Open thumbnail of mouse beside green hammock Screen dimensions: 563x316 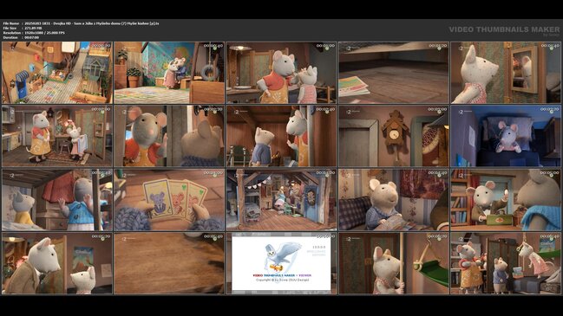click(394, 263)
